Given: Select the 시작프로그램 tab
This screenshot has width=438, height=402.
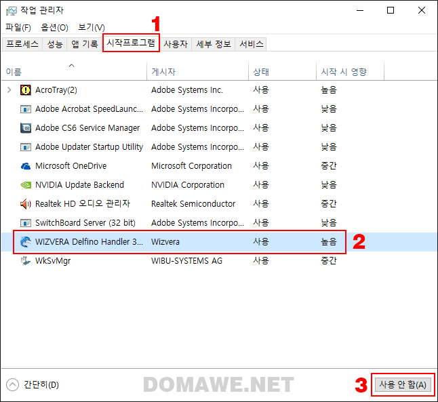Looking at the screenshot, I should click(131, 43).
